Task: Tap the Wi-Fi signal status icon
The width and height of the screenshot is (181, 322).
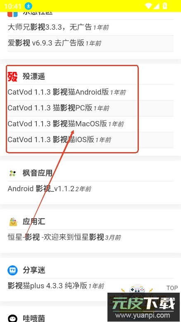Action: click(x=148, y=6)
